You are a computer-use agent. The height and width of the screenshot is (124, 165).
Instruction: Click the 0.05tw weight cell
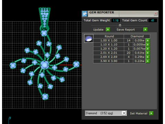point(139,40)
